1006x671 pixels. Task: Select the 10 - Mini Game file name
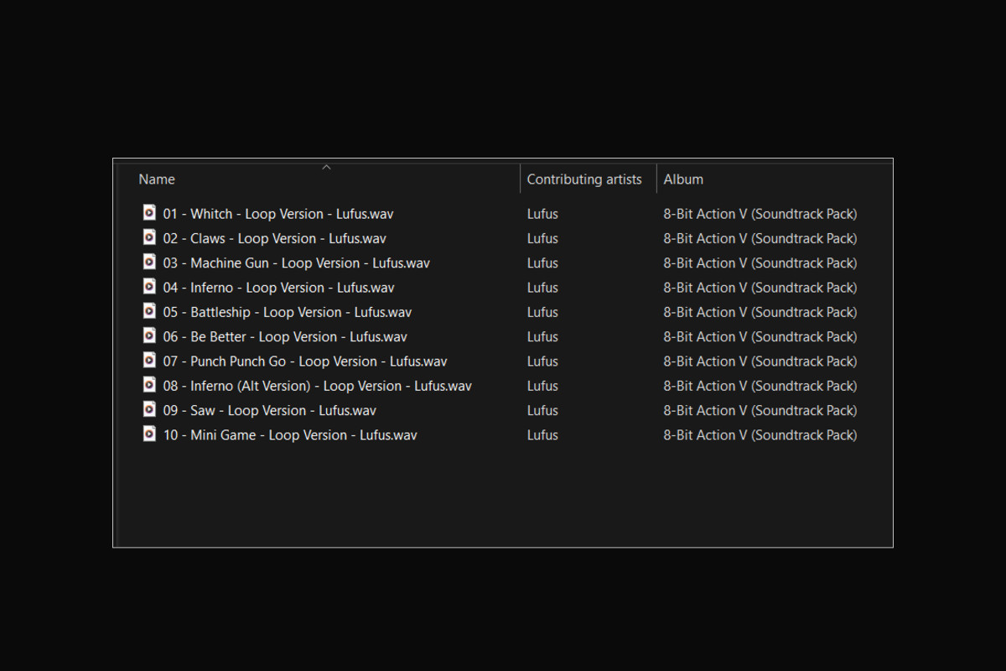tap(289, 435)
